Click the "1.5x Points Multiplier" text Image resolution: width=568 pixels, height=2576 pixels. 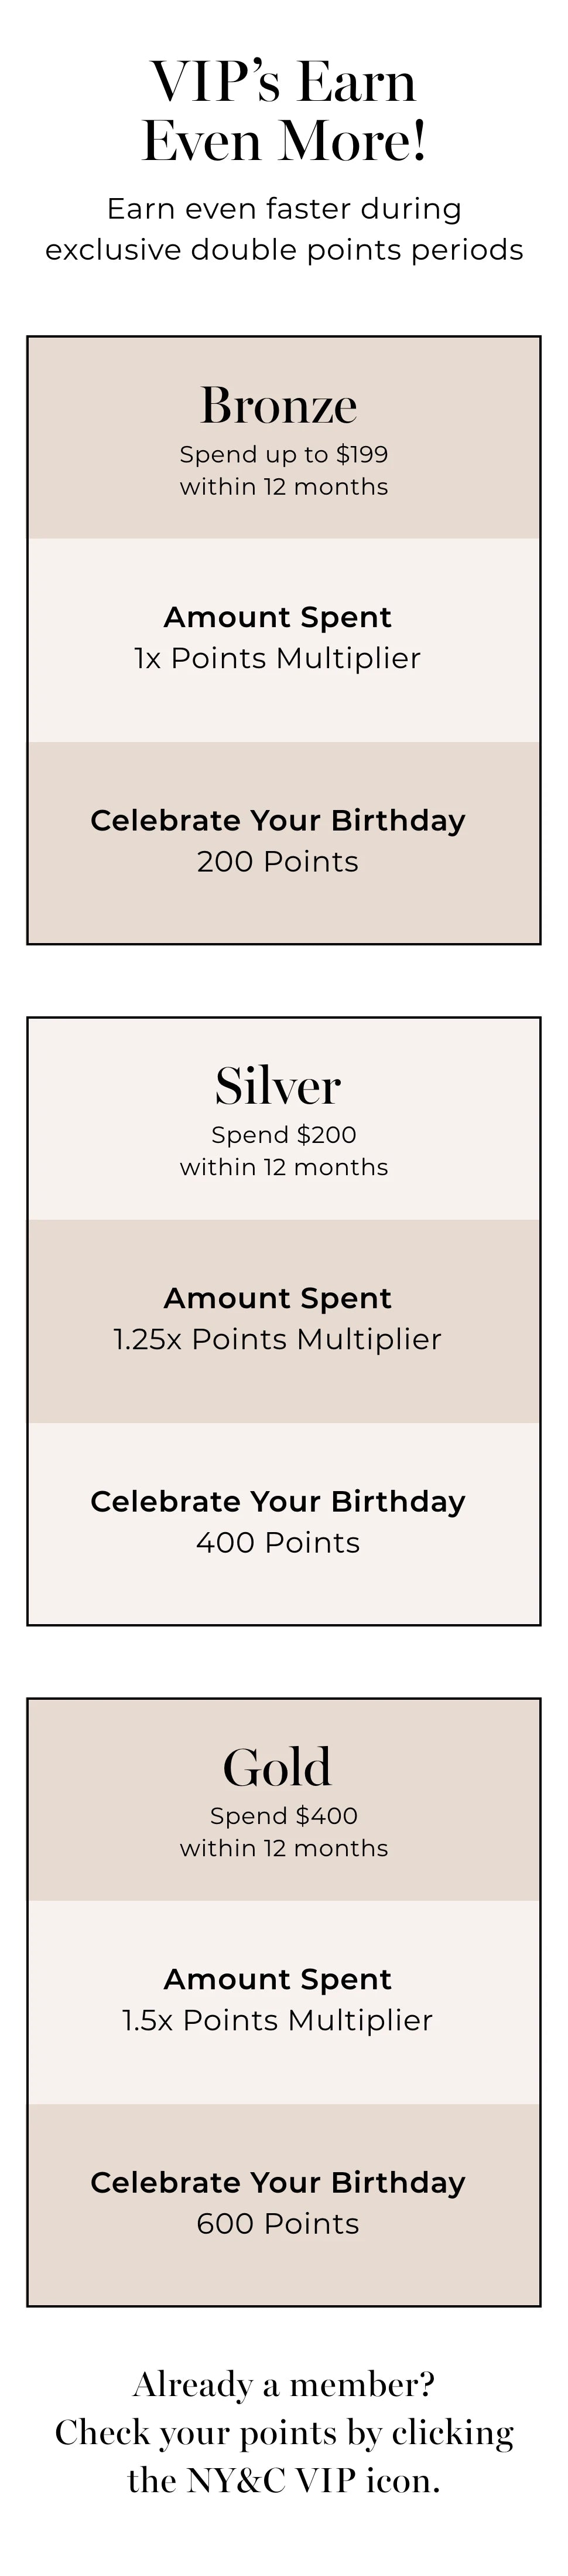coord(278,2020)
